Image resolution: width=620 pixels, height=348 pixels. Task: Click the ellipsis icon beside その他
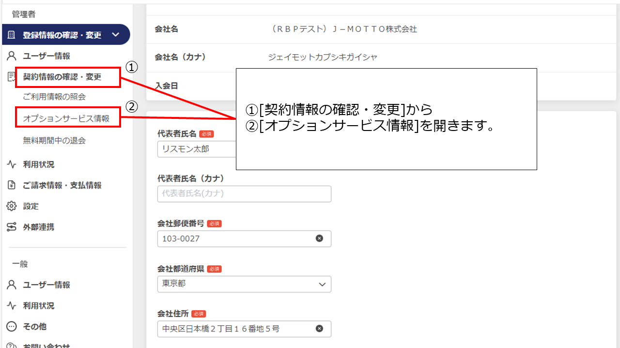(x=12, y=327)
